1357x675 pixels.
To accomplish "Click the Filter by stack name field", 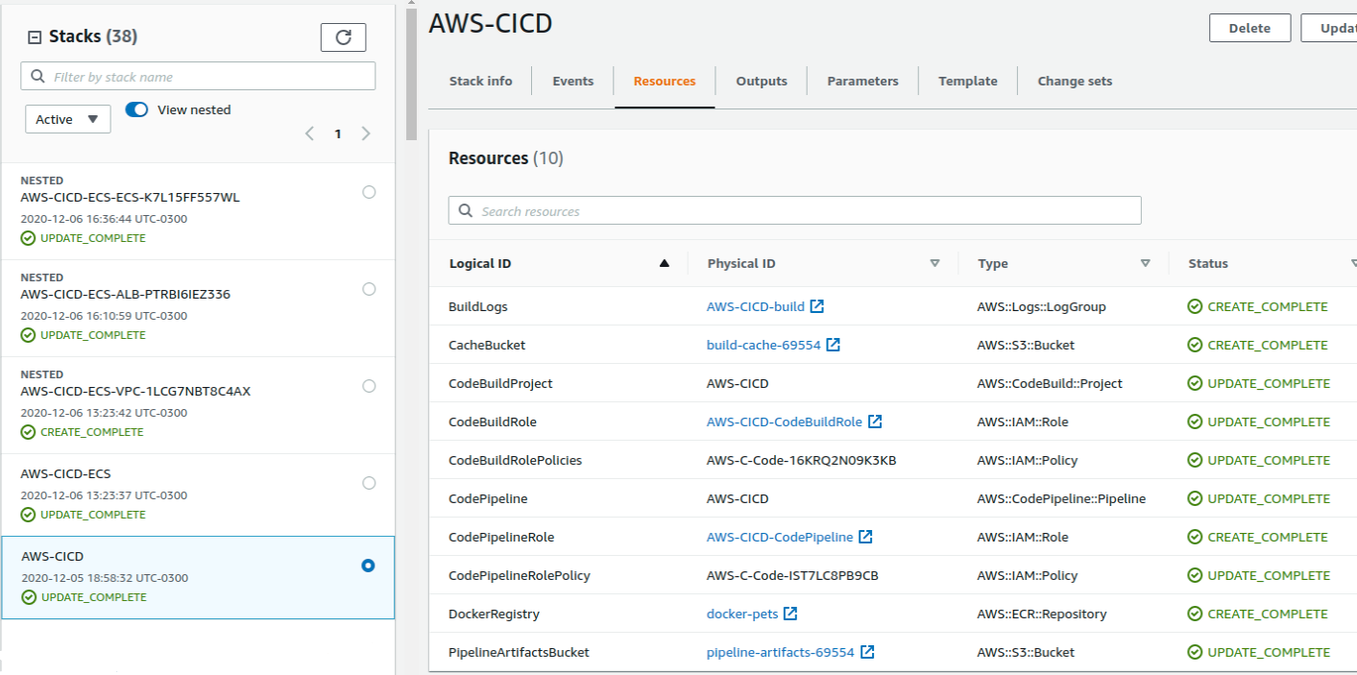I will tap(198, 77).
